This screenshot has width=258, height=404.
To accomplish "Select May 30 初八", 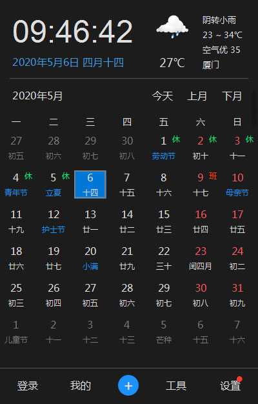I will coord(201,295).
